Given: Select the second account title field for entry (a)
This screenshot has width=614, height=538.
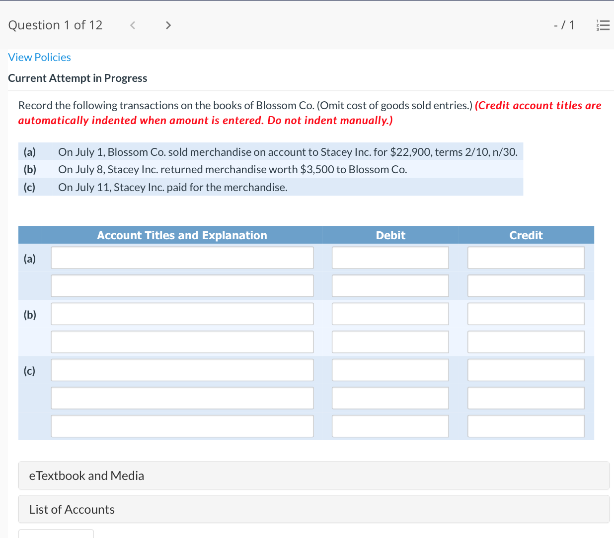Looking at the screenshot, I should pyautogui.click(x=182, y=285).
